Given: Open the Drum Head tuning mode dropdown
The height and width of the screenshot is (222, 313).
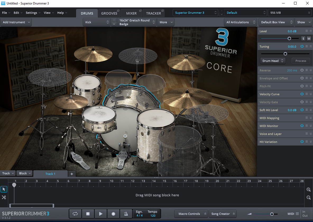Looking at the screenshot, I should coord(273,61).
